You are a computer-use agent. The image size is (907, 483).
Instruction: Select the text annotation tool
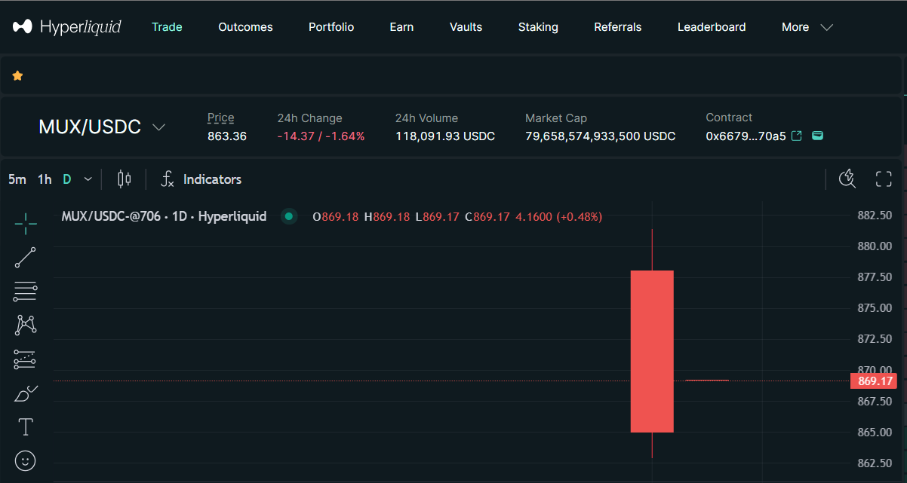(x=26, y=427)
